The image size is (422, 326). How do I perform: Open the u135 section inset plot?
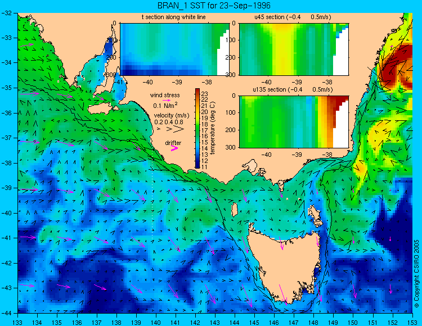click(294, 122)
